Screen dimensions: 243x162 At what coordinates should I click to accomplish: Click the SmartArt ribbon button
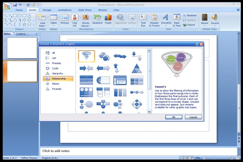(x=97, y=19)
